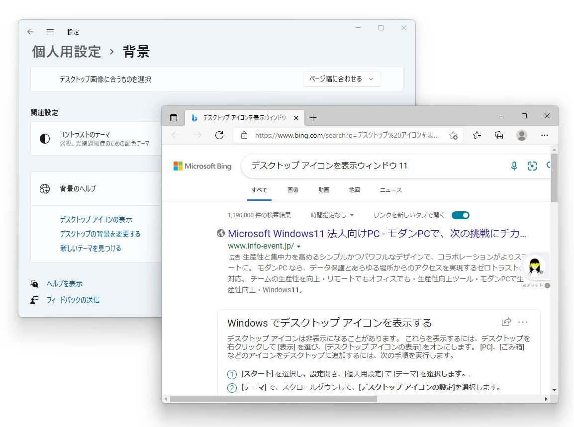The height and width of the screenshot is (427, 574).
Task: Switch to the 画像 search tab
Action: [x=293, y=189]
